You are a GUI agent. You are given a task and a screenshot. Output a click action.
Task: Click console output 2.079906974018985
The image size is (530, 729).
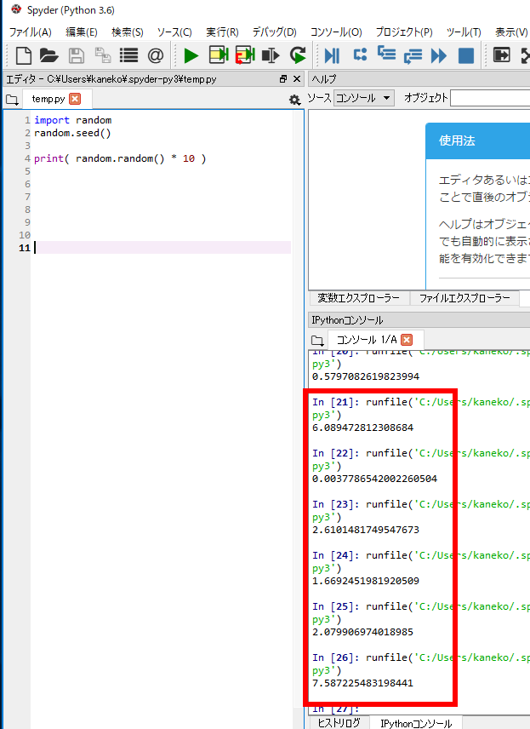coord(362,632)
